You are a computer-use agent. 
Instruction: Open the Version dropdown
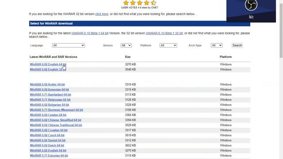tap(126, 45)
